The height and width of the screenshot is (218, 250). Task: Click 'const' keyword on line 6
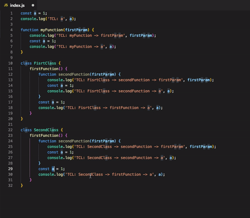[35, 41]
